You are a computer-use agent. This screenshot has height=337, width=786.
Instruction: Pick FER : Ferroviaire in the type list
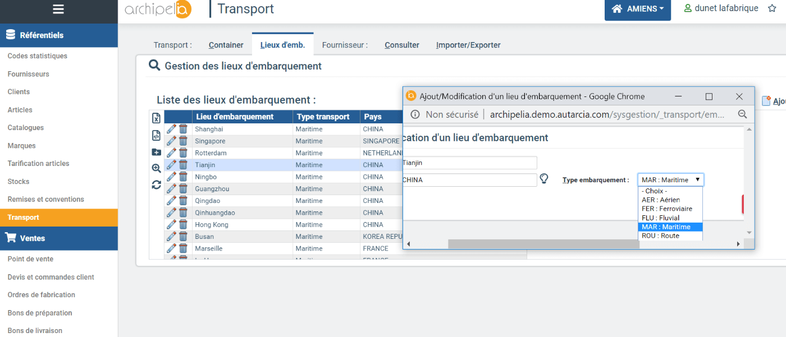pyautogui.click(x=666, y=209)
